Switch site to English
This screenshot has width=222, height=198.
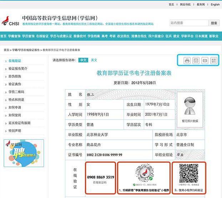click(x=215, y=5)
